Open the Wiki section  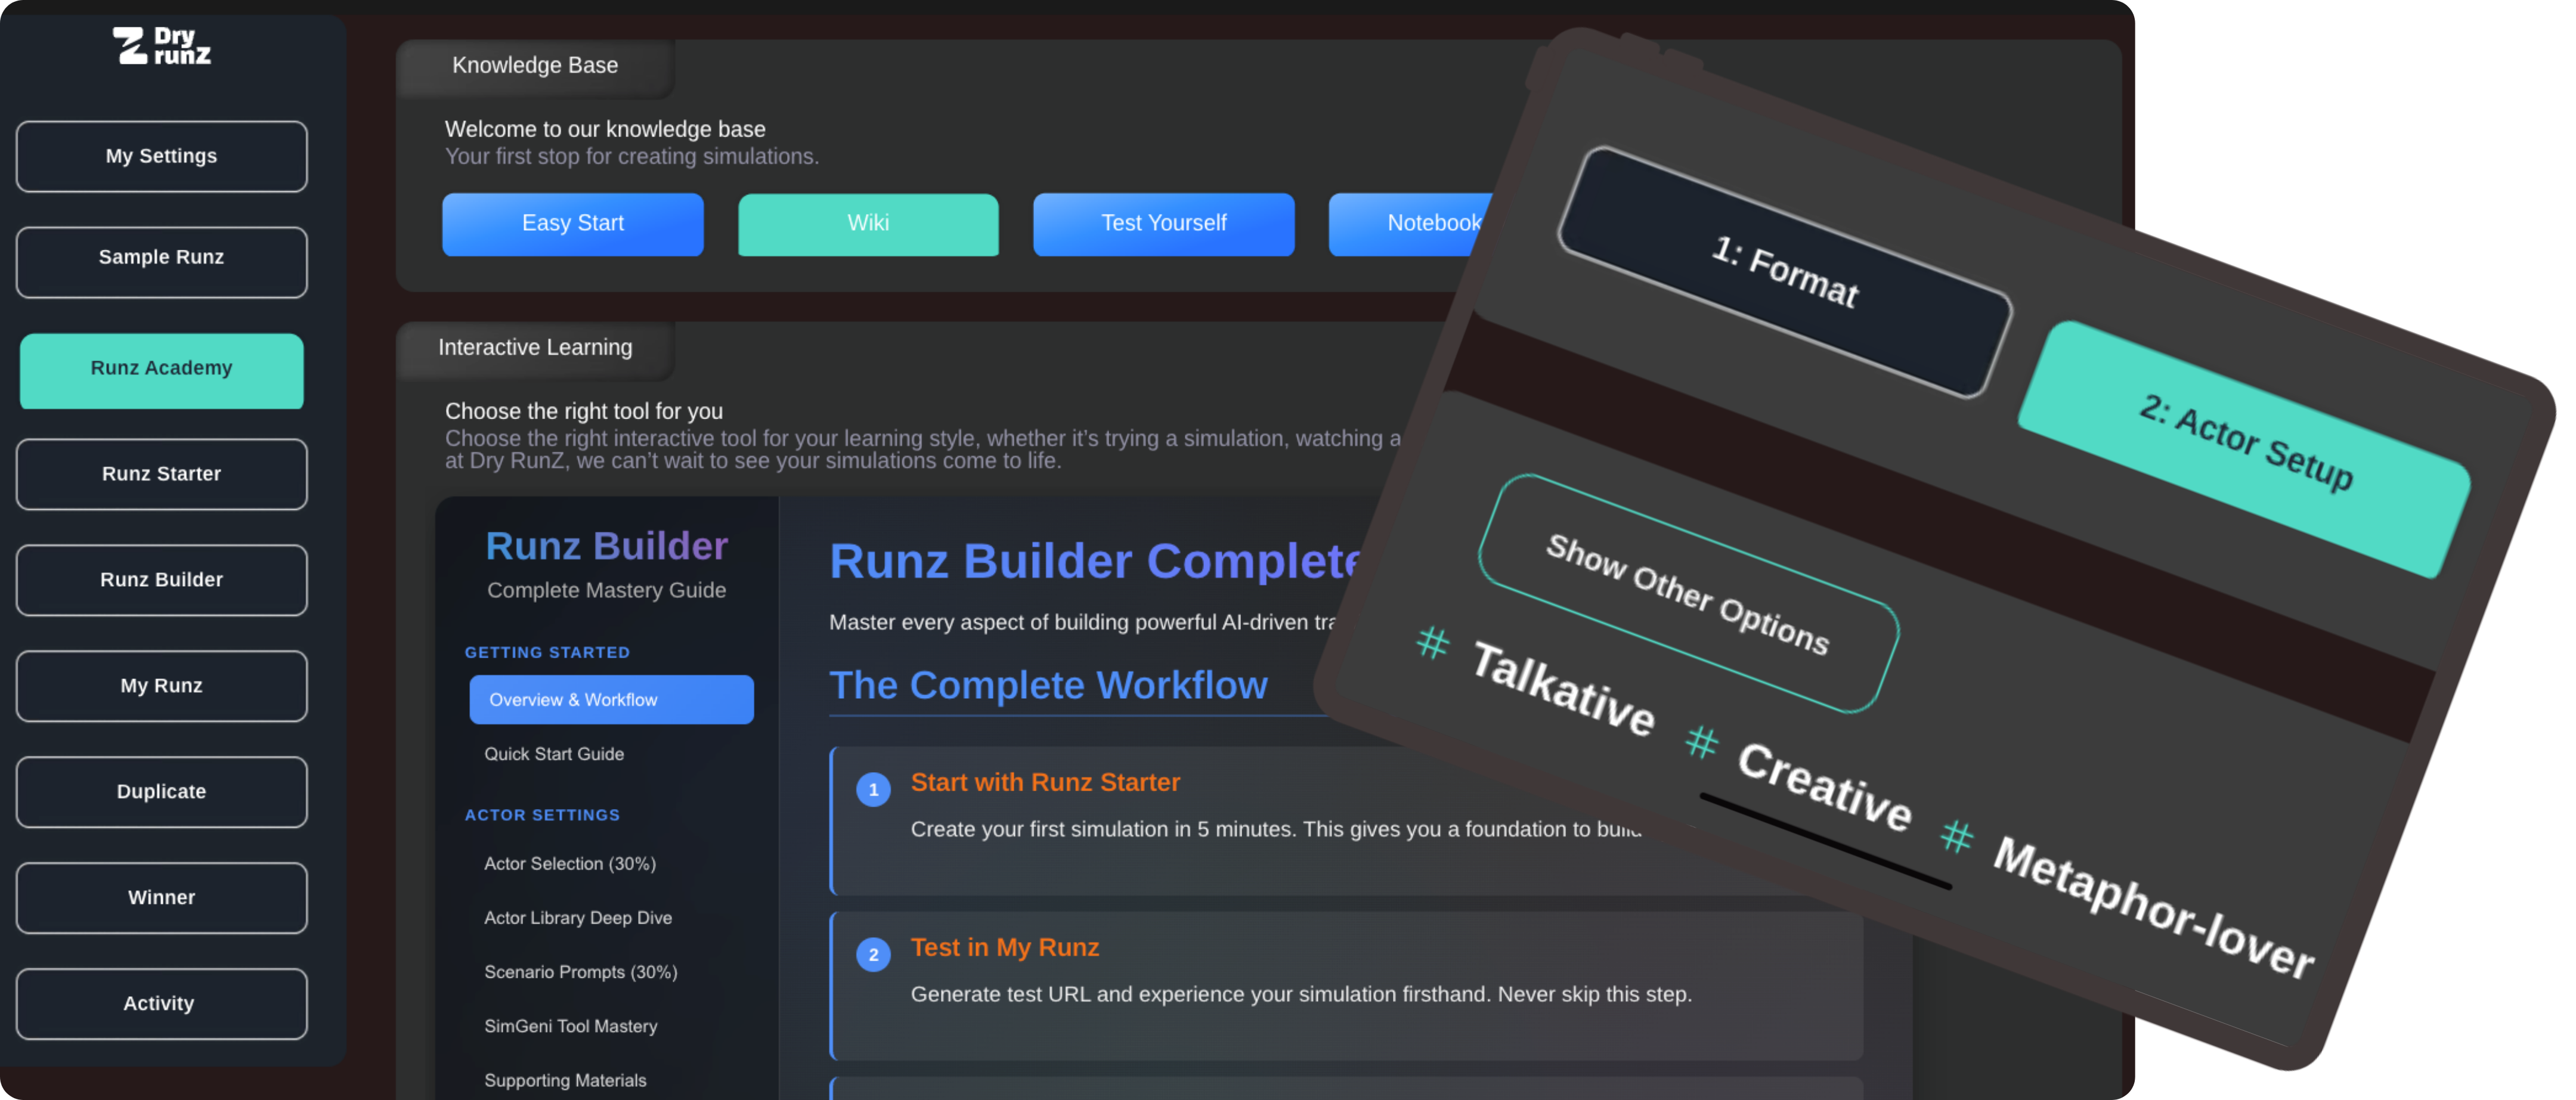pyautogui.click(x=867, y=223)
